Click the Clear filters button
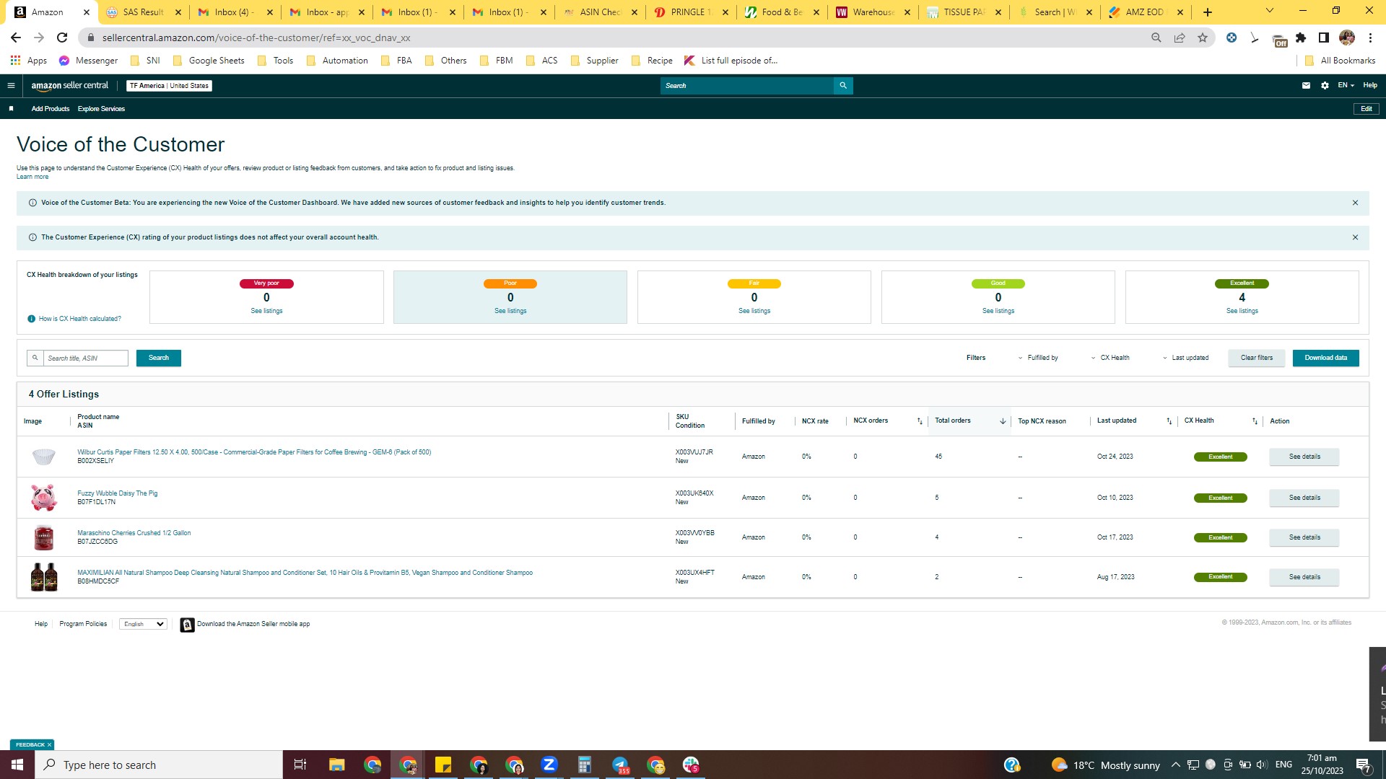 click(x=1257, y=358)
